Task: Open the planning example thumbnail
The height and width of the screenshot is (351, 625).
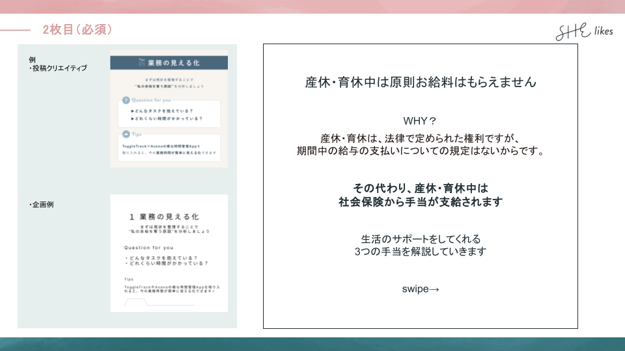Action: point(169,253)
